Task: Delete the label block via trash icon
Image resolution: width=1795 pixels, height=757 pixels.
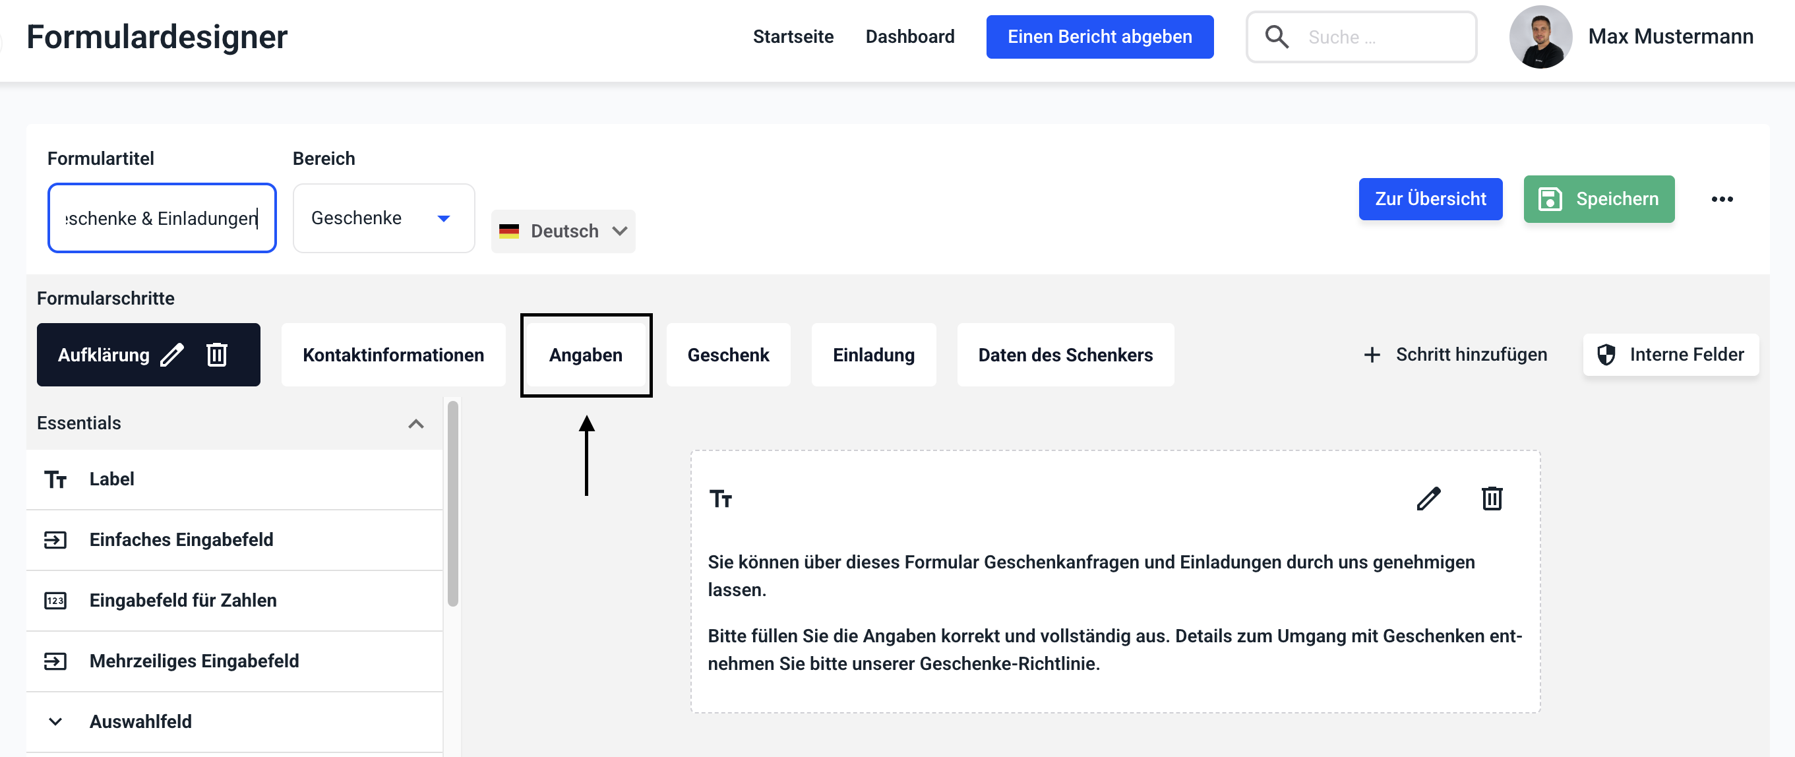Action: (1491, 499)
